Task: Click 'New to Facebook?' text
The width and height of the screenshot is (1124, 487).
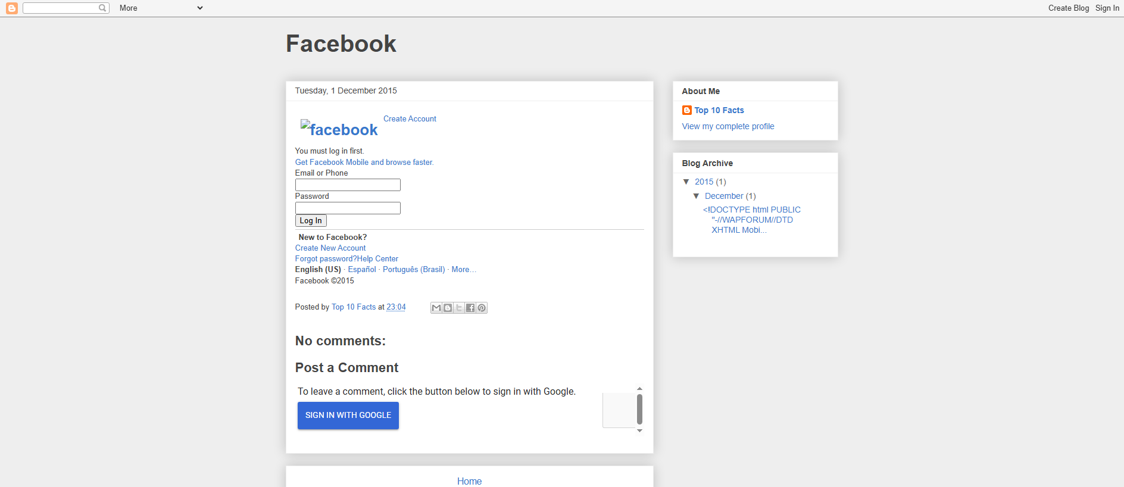Action: click(333, 238)
